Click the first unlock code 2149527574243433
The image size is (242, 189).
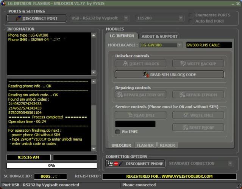tap(25, 104)
